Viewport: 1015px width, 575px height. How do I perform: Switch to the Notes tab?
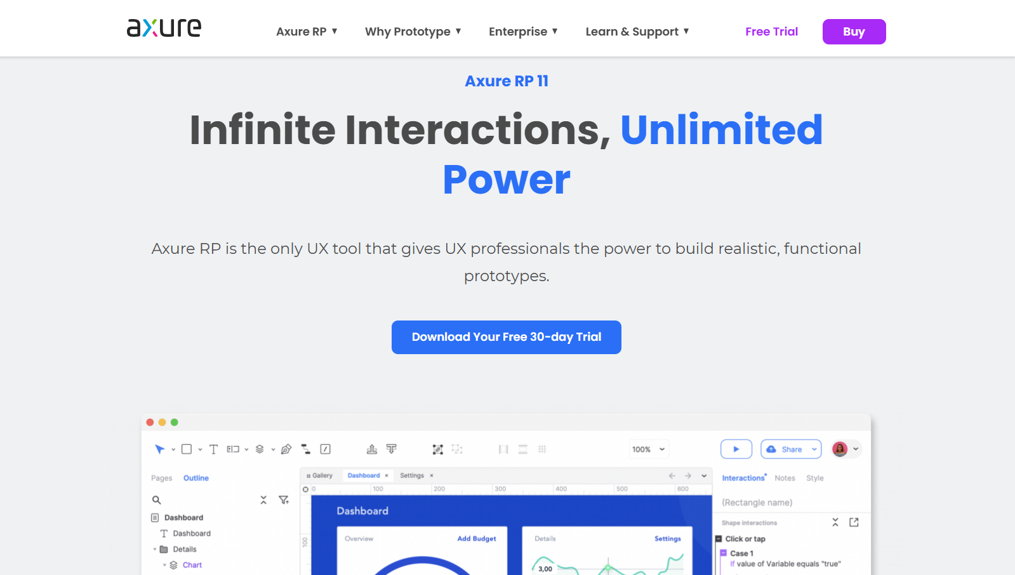[x=785, y=478]
